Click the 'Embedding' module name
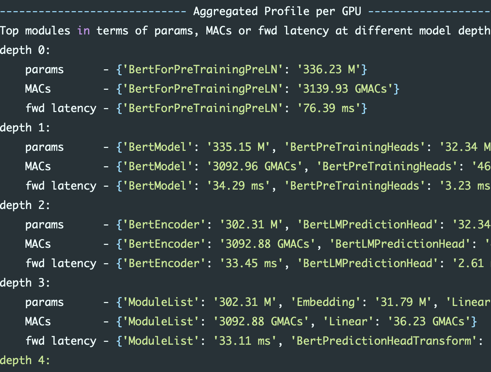 326,302
